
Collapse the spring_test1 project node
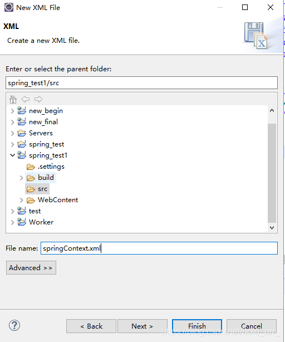(12, 155)
